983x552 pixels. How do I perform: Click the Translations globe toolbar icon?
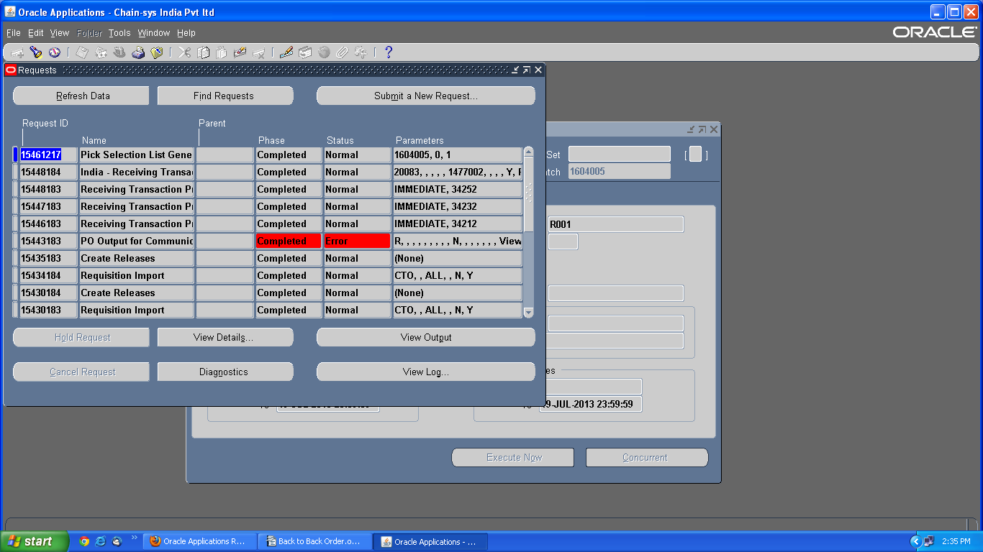tap(324, 52)
